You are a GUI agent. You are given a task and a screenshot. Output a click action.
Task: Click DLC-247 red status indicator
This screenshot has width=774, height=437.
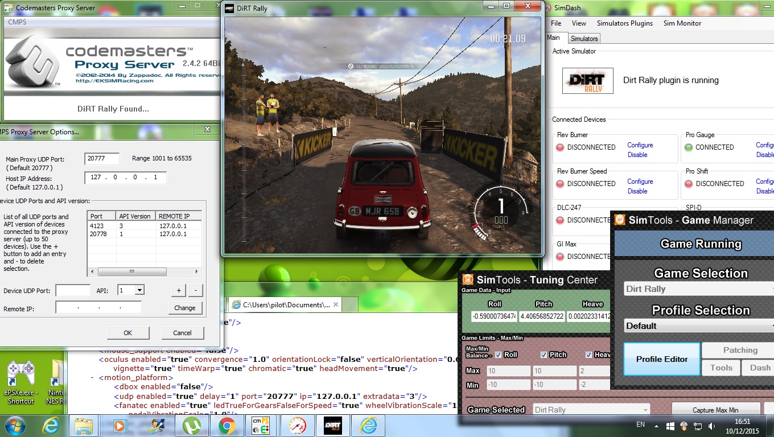[560, 220]
